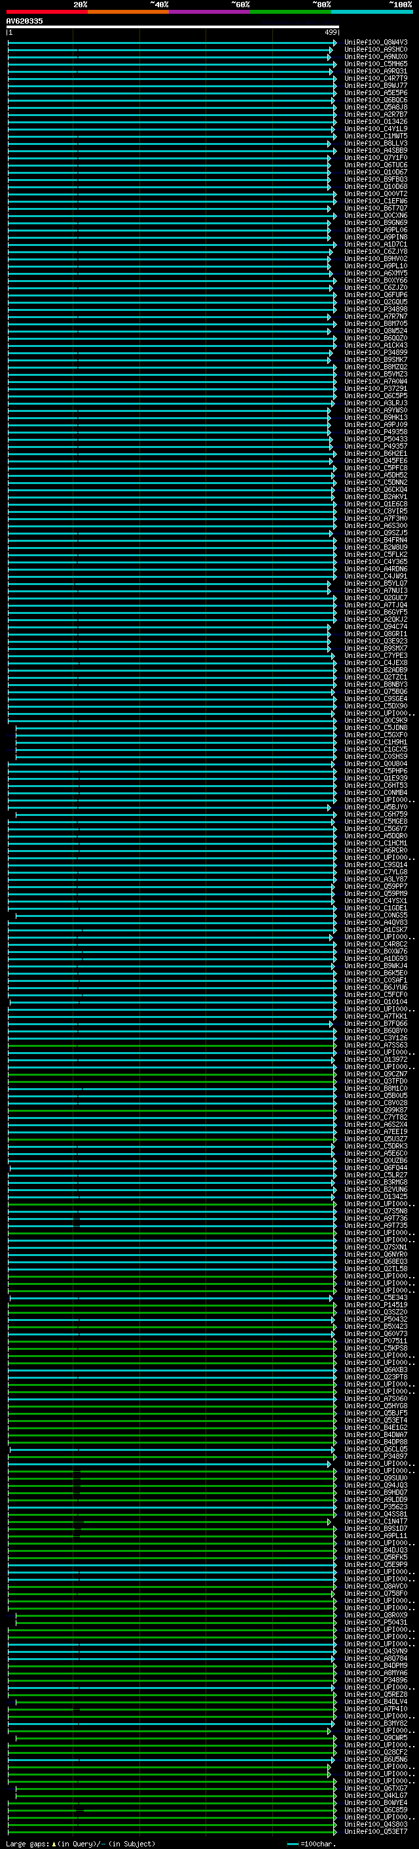Pick the sequence UniRef100_B9SMX7
This screenshot has height=1849, width=419.
pyautogui.click(x=376, y=648)
